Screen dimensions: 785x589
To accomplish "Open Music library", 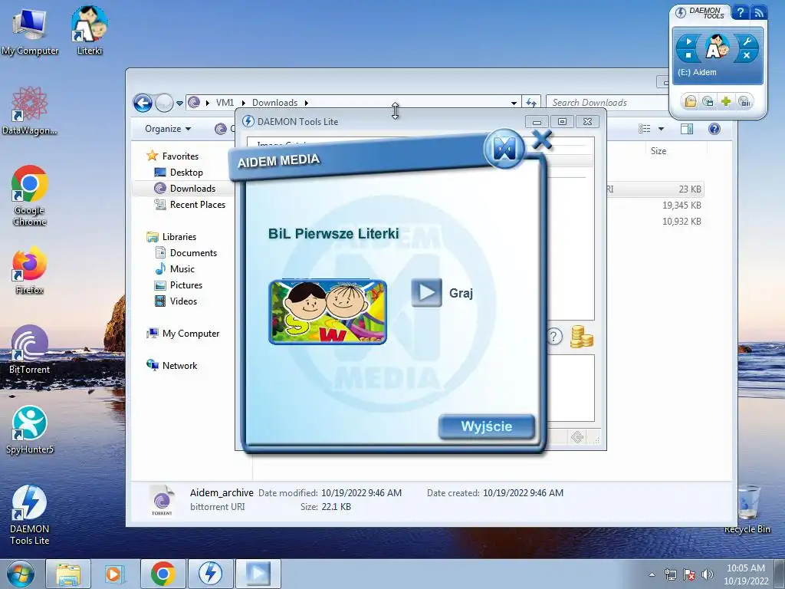I will [x=175, y=269].
